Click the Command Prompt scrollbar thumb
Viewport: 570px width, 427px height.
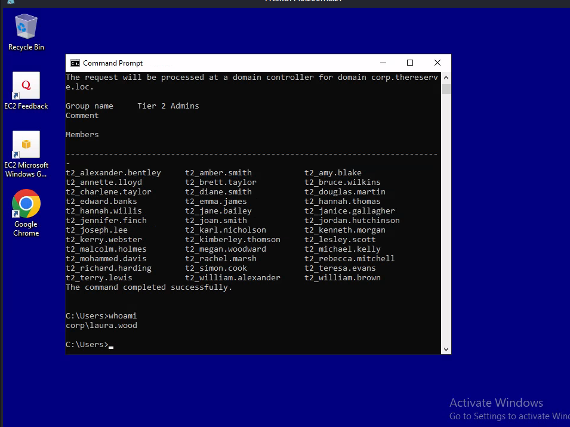coord(446,89)
